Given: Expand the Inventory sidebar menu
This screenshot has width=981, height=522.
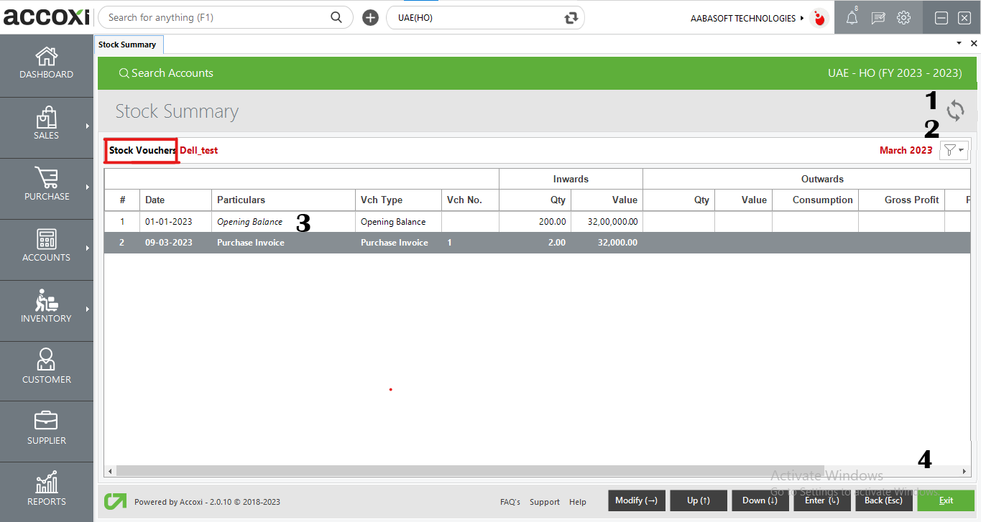Looking at the screenshot, I should click(47, 307).
